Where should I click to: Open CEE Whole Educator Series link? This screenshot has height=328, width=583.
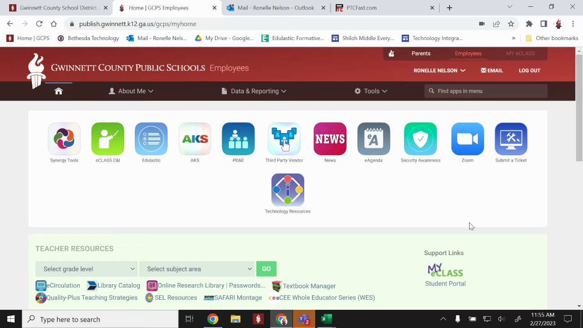point(322,297)
